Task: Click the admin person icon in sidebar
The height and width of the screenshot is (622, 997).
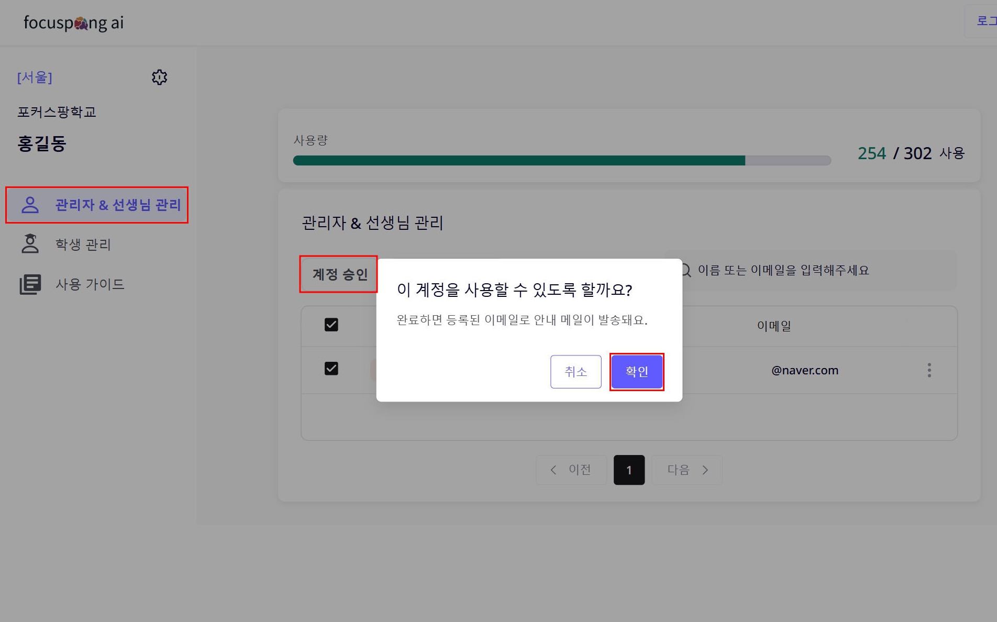Action: point(30,205)
